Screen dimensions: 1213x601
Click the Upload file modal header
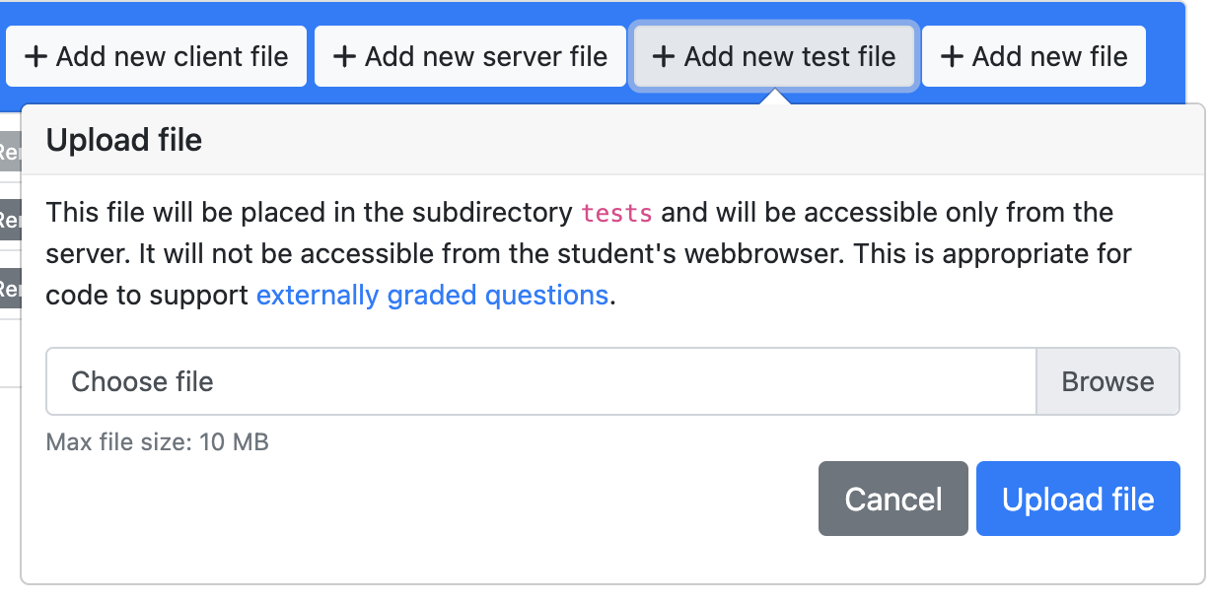point(123,140)
